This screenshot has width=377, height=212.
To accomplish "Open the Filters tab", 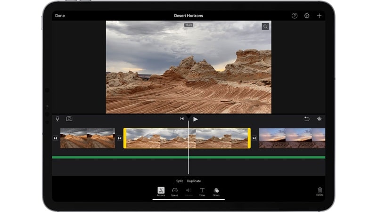I will coord(216,192).
